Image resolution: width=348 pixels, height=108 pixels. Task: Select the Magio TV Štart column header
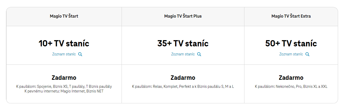(x=64, y=16)
